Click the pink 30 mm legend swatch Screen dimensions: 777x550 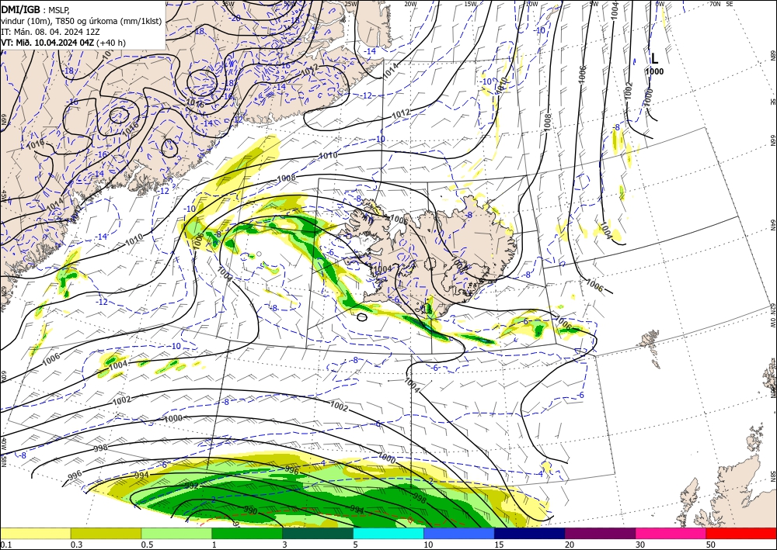pyautogui.click(x=671, y=533)
